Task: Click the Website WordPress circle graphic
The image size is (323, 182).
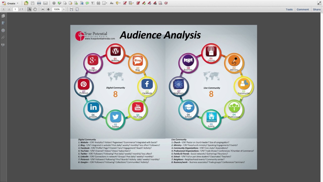Action: (x=115, y=53)
